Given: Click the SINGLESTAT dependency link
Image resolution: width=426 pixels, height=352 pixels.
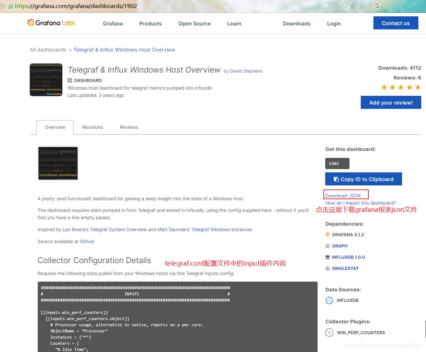Looking at the screenshot, I should click(345, 269).
